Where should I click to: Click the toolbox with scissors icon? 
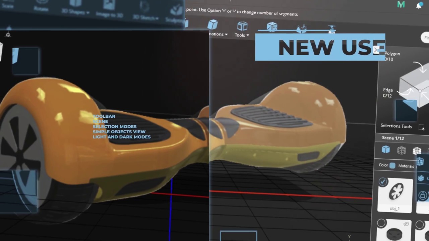pyautogui.click(x=302, y=29)
